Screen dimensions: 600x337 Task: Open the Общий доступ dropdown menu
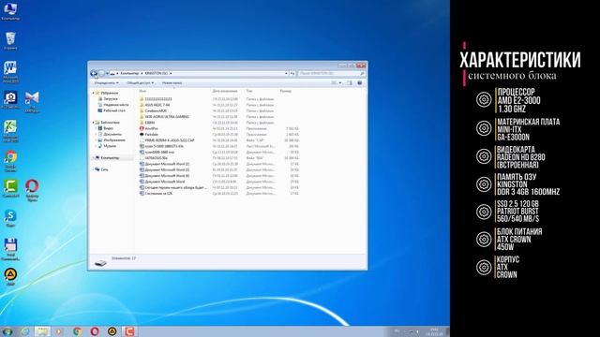(x=140, y=83)
